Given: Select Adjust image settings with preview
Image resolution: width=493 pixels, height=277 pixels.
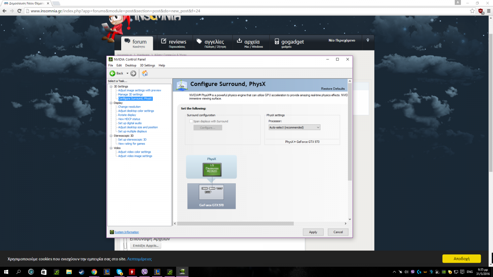Looking at the screenshot, I should [140, 90].
